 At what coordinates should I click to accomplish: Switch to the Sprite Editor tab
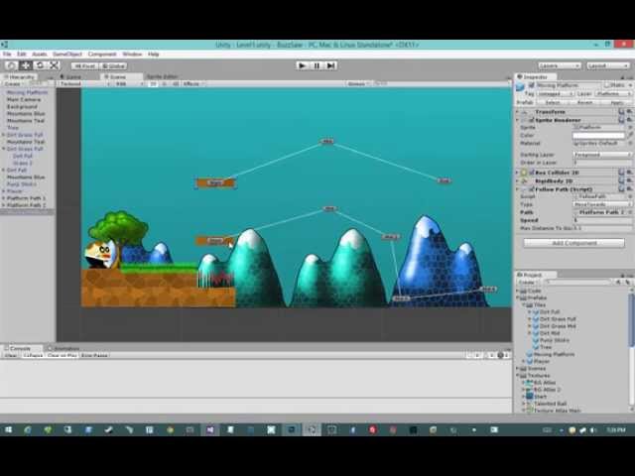(x=162, y=76)
